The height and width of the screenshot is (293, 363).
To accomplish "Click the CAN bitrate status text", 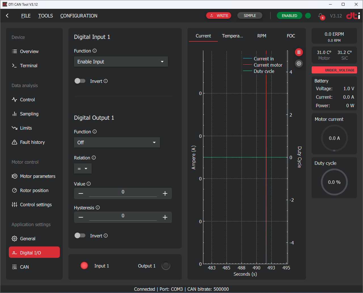I will click(x=208, y=289).
